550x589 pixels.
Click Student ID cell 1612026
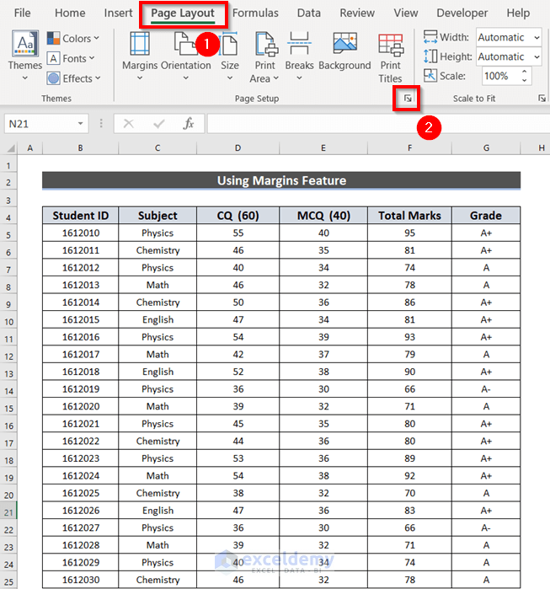pos(80,511)
